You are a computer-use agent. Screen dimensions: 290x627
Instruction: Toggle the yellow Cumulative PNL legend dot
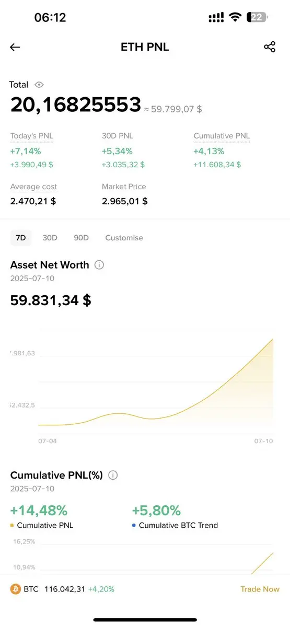pos(12,526)
